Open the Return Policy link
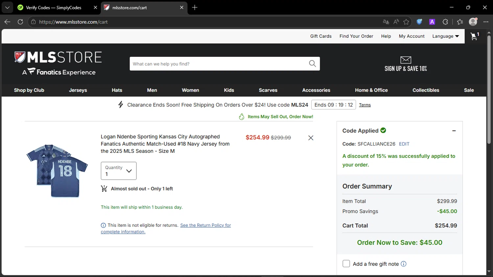493x277 pixels. pyautogui.click(x=205, y=225)
